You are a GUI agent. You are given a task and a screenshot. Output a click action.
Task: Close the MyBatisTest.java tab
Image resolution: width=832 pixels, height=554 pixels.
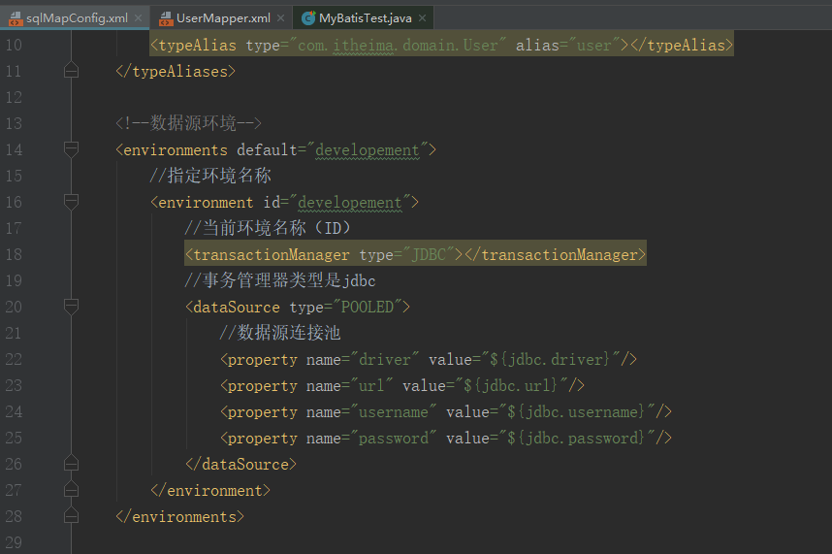click(423, 18)
